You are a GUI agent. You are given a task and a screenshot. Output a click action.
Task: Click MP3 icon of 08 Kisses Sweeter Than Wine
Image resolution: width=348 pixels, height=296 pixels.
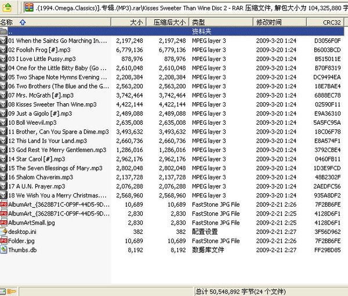[x=3, y=104]
